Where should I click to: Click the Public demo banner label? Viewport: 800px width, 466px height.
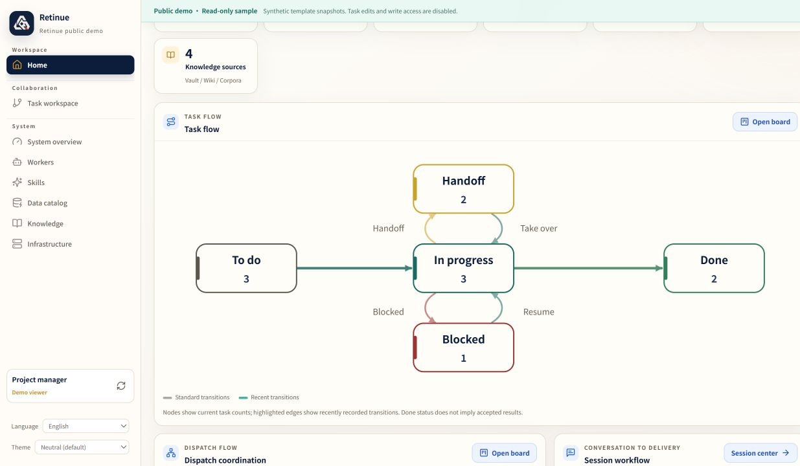[x=173, y=11]
